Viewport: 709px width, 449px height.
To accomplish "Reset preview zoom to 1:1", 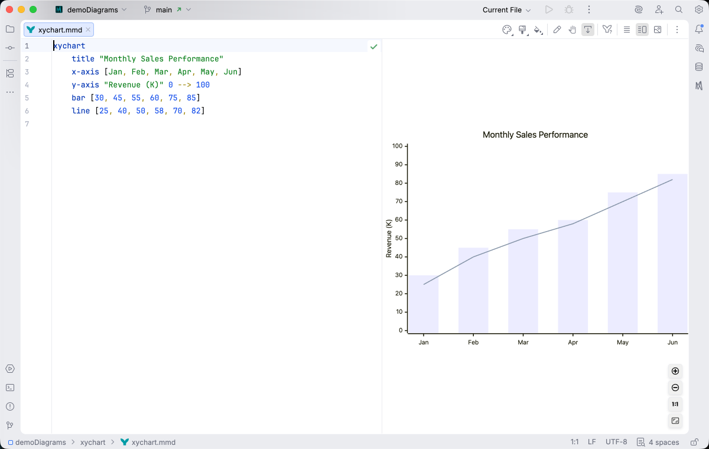I will (x=675, y=404).
